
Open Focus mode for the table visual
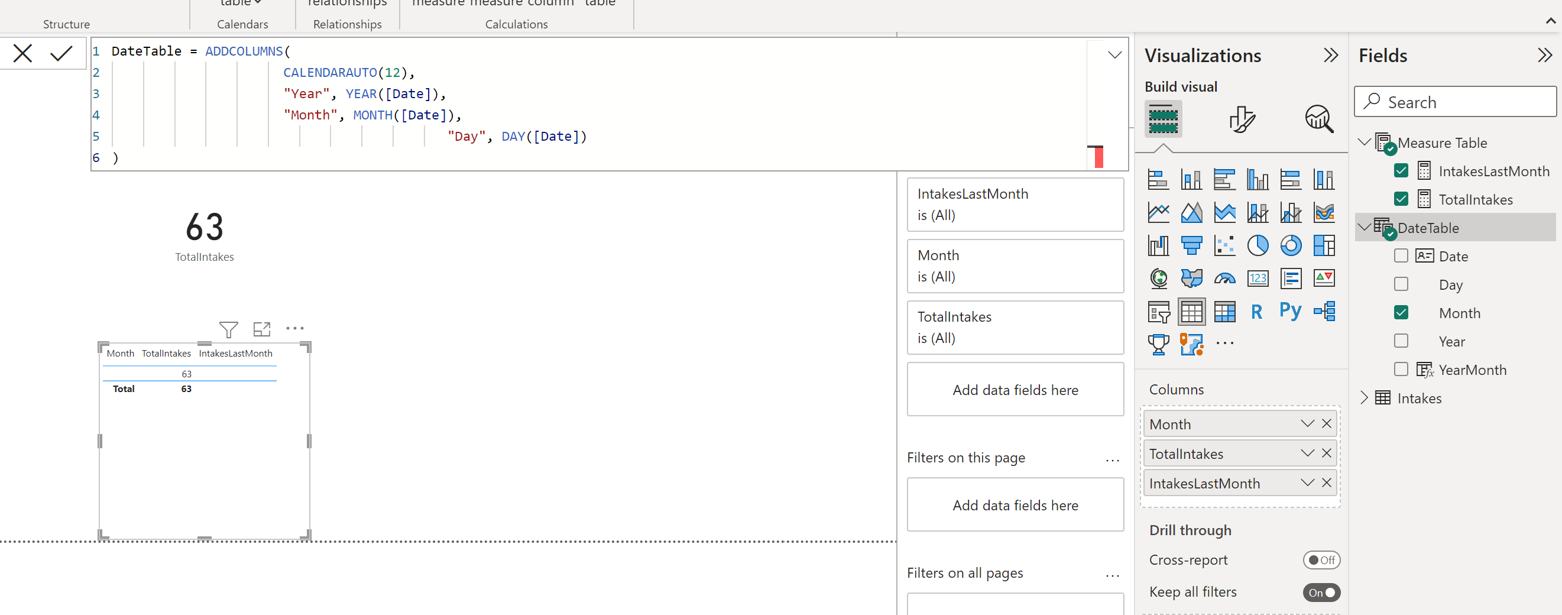click(262, 329)
